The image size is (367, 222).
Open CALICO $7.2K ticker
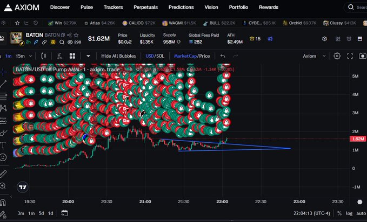pyautogui.click(x=139, y=23)
